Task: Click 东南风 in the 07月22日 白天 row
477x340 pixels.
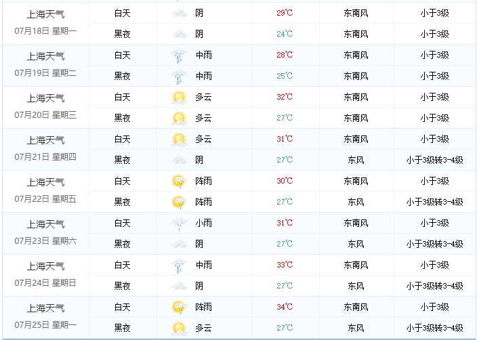Action: point(356,182)
